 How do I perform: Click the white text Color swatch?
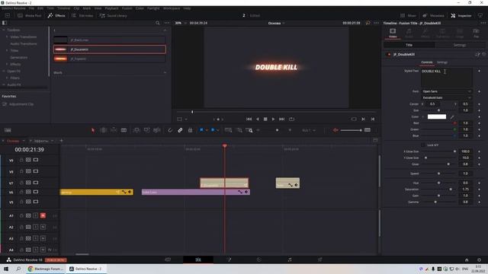(x=437, y=116)
